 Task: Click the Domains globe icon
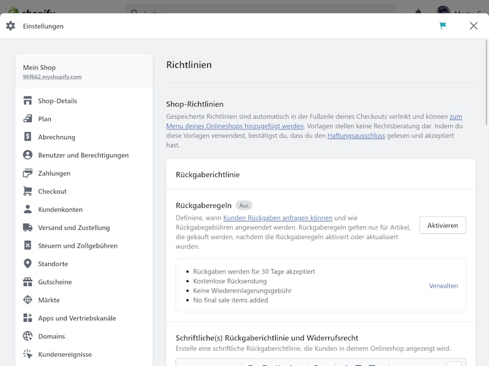tap(28, 336)
